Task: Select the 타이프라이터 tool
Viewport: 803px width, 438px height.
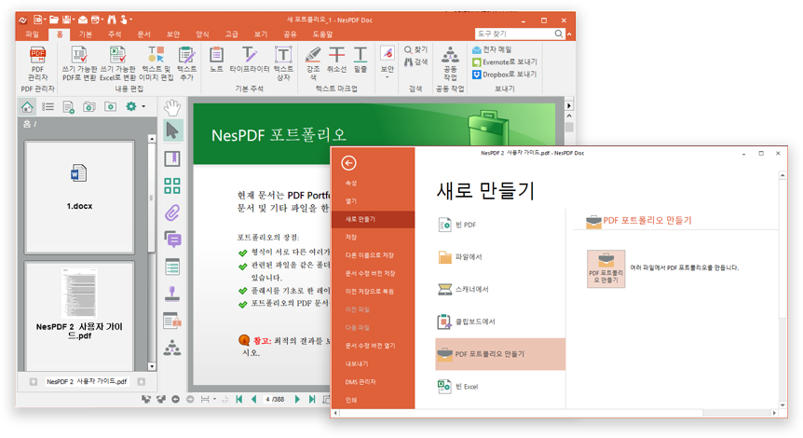Action: (250, 60)
